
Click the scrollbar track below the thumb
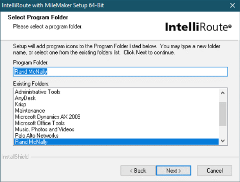[x=223, y=131]
